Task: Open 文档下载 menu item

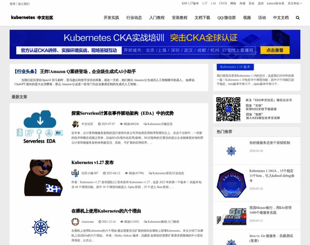Action: (202, 18)
